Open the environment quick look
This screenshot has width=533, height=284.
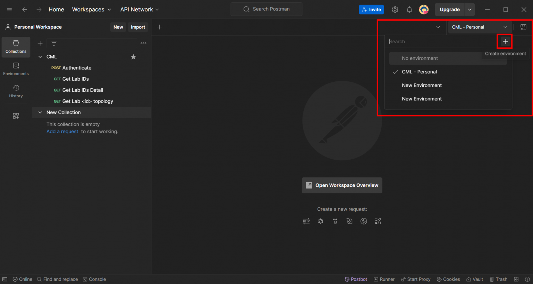pos(523,27)
